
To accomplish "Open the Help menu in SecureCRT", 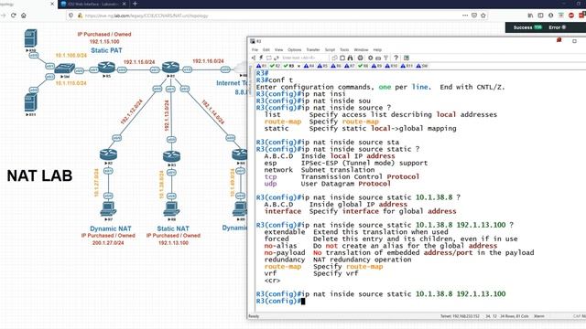I will click(x=377, y=49).
